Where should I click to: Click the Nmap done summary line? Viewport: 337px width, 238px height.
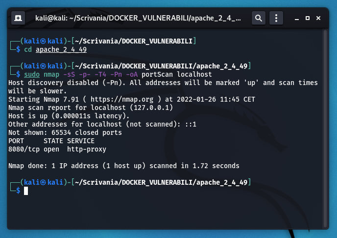tap(124, 166)
